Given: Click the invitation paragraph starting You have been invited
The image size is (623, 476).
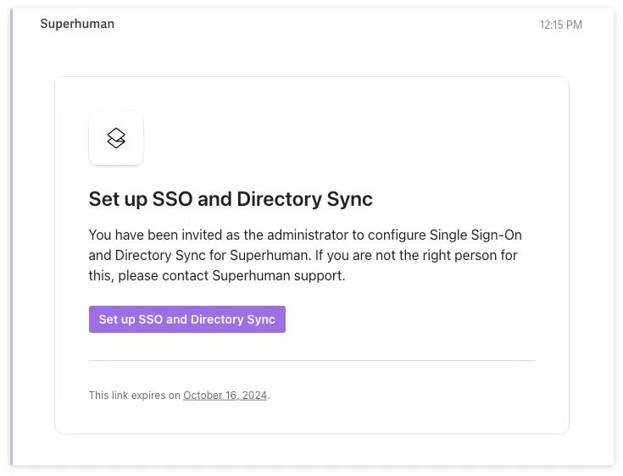Looking at the screenshot, I should pyautogui.click(x=305, y=255).
